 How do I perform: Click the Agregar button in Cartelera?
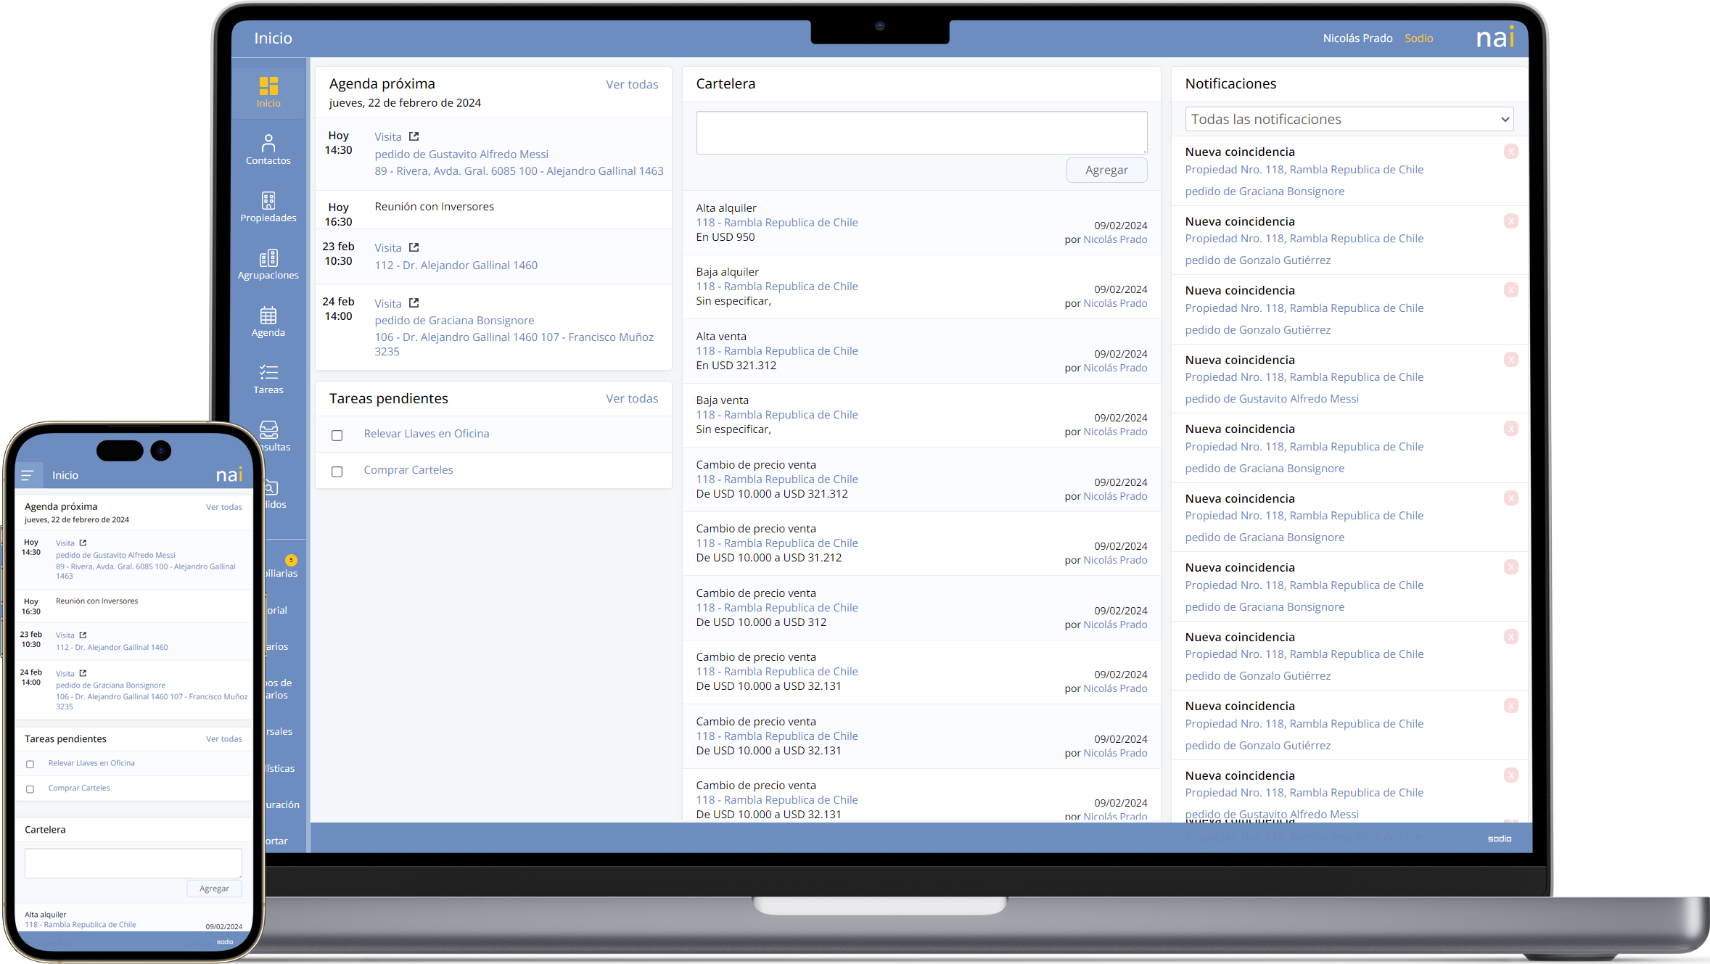1106,170
